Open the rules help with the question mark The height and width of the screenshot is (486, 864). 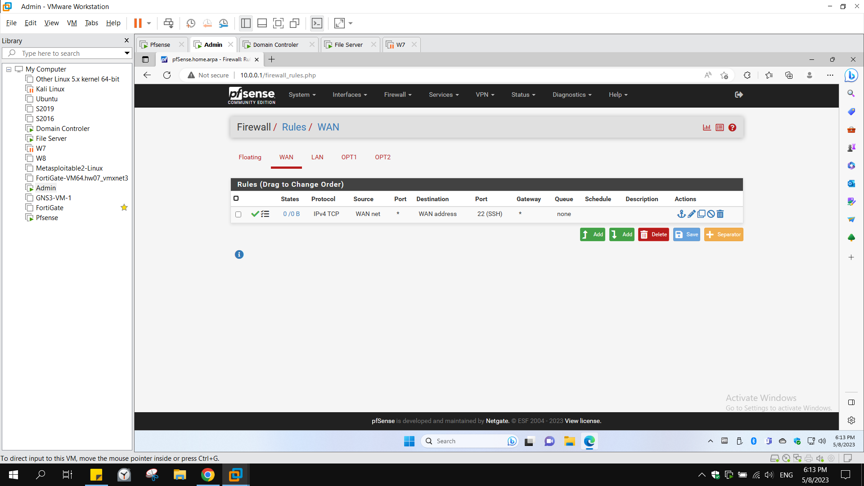pyautogui.click(x=732, y=127)
